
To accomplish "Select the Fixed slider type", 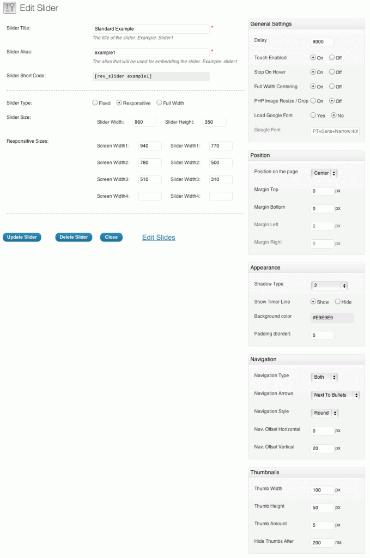I will point(95,103).
